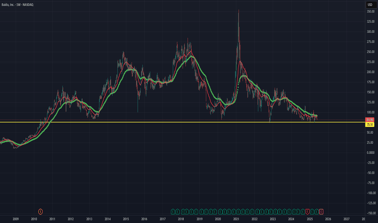378x223 pixels.
Task: Click the 0.0000 price axis label
Action: click(x=371, y=152)
